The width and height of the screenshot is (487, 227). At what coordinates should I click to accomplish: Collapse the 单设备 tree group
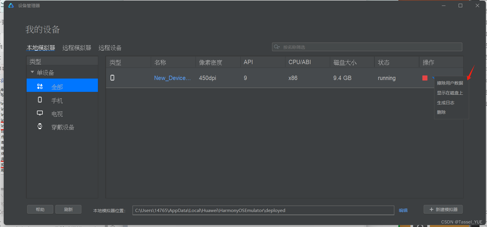pos(32,72)
